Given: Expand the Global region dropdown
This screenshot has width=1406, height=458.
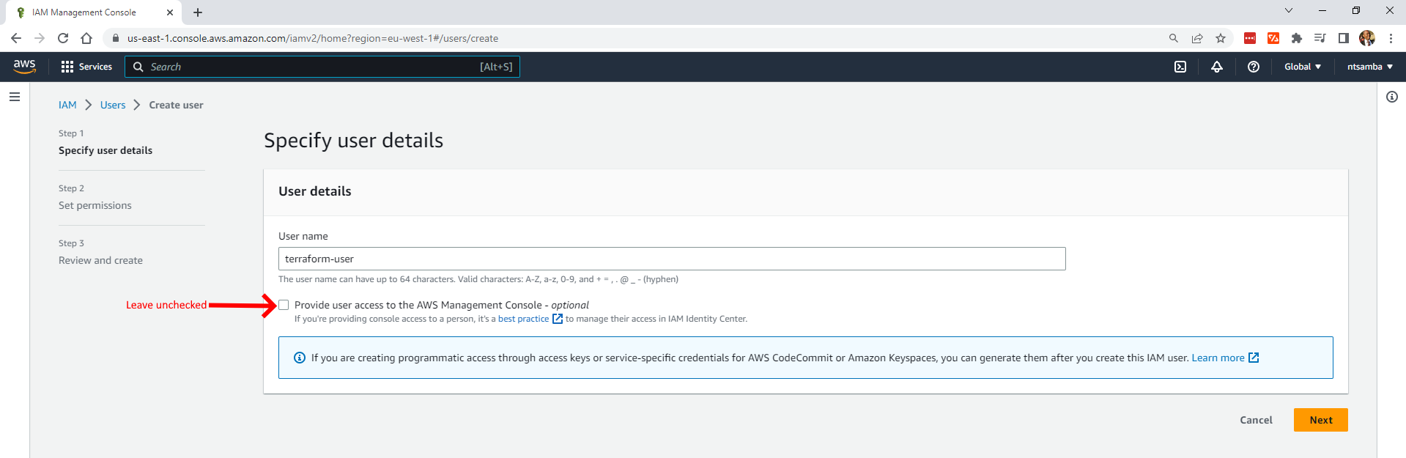Looking at the screenshot, I should coord(1302,67).
